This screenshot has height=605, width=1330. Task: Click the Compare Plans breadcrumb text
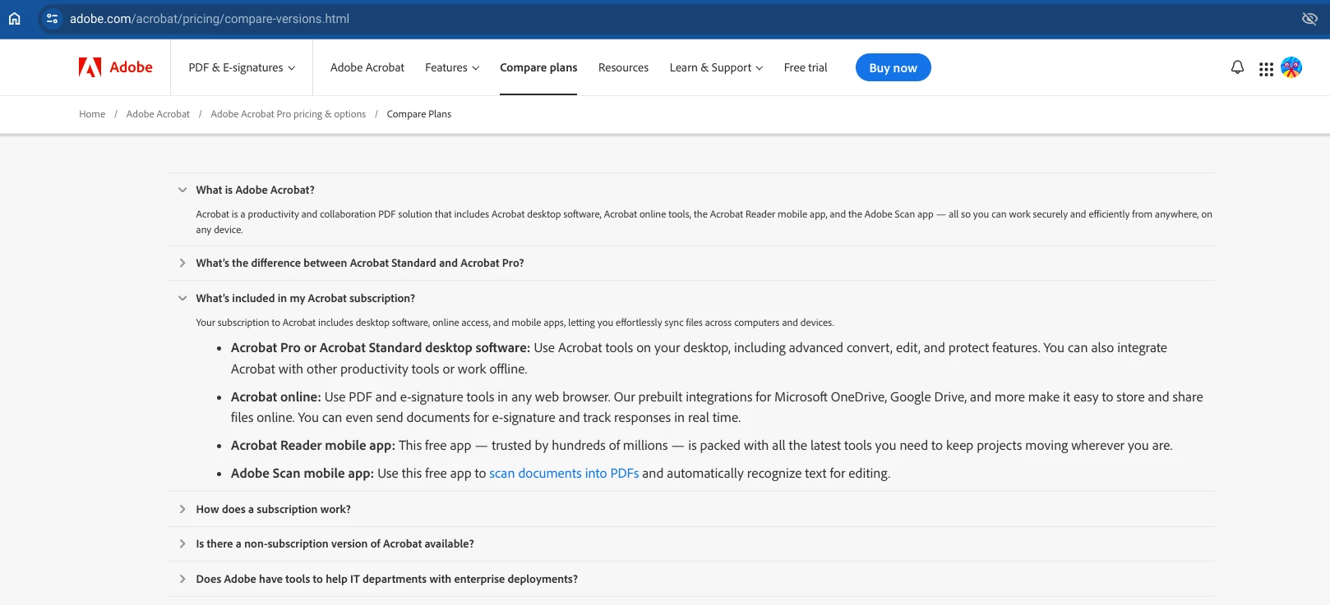pos(418,114)
